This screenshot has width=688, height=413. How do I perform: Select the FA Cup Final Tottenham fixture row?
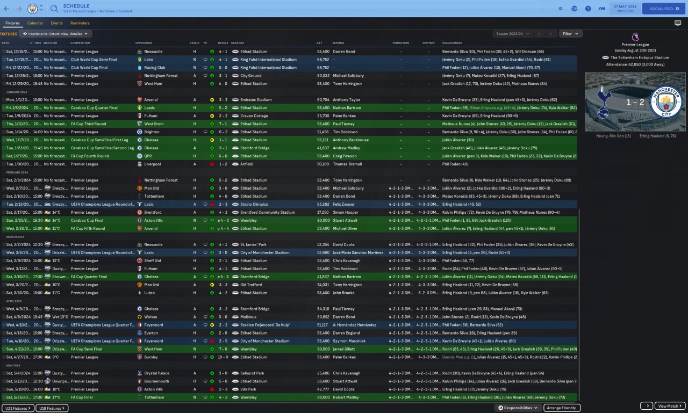[x=290, y=397]
